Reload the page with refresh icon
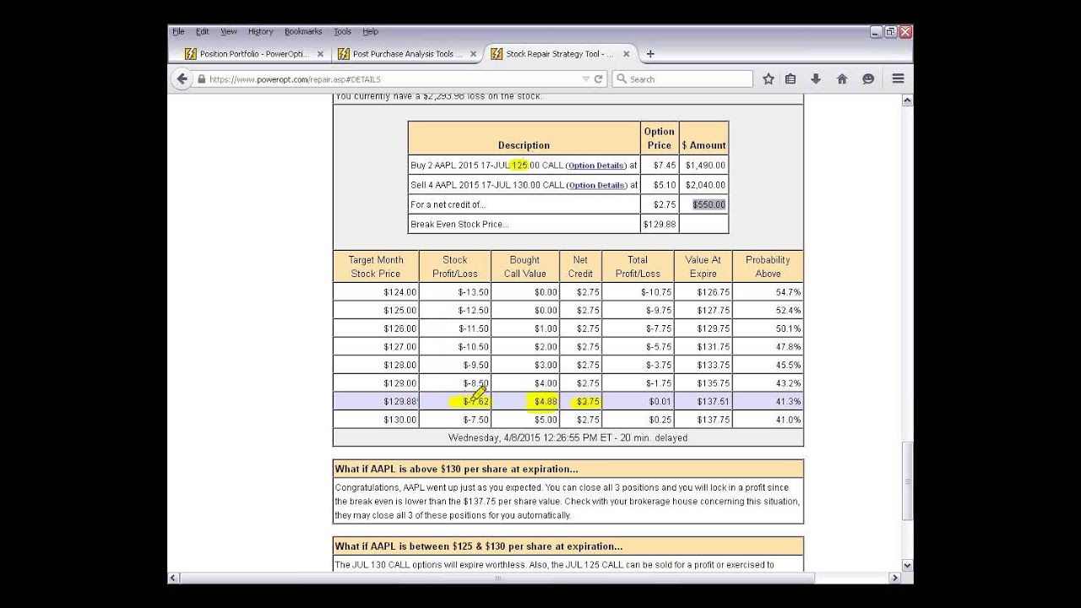This screenshot has width=1081, height=608. pyautogui.click(x=599, y=79)
